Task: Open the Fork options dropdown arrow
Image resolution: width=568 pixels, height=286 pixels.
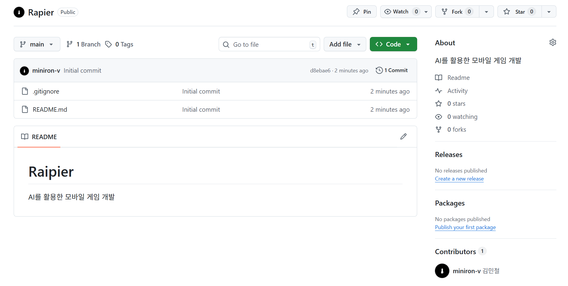Action: point(486,12)
